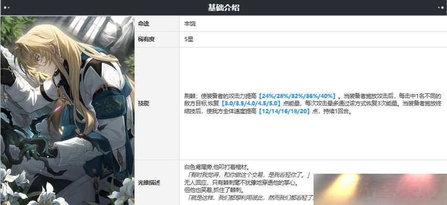
Task: Click the video thumbnail overlay at bottom right
Action: [x=380, y=189]
